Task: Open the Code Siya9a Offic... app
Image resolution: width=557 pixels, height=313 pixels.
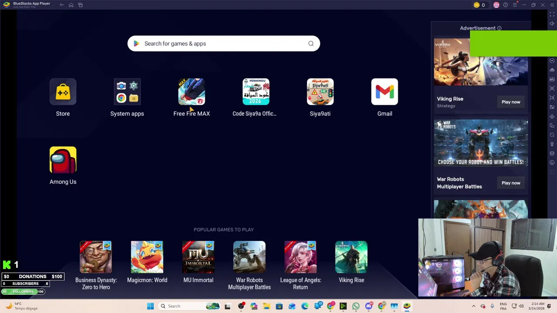Action: [x=256, y=92]
